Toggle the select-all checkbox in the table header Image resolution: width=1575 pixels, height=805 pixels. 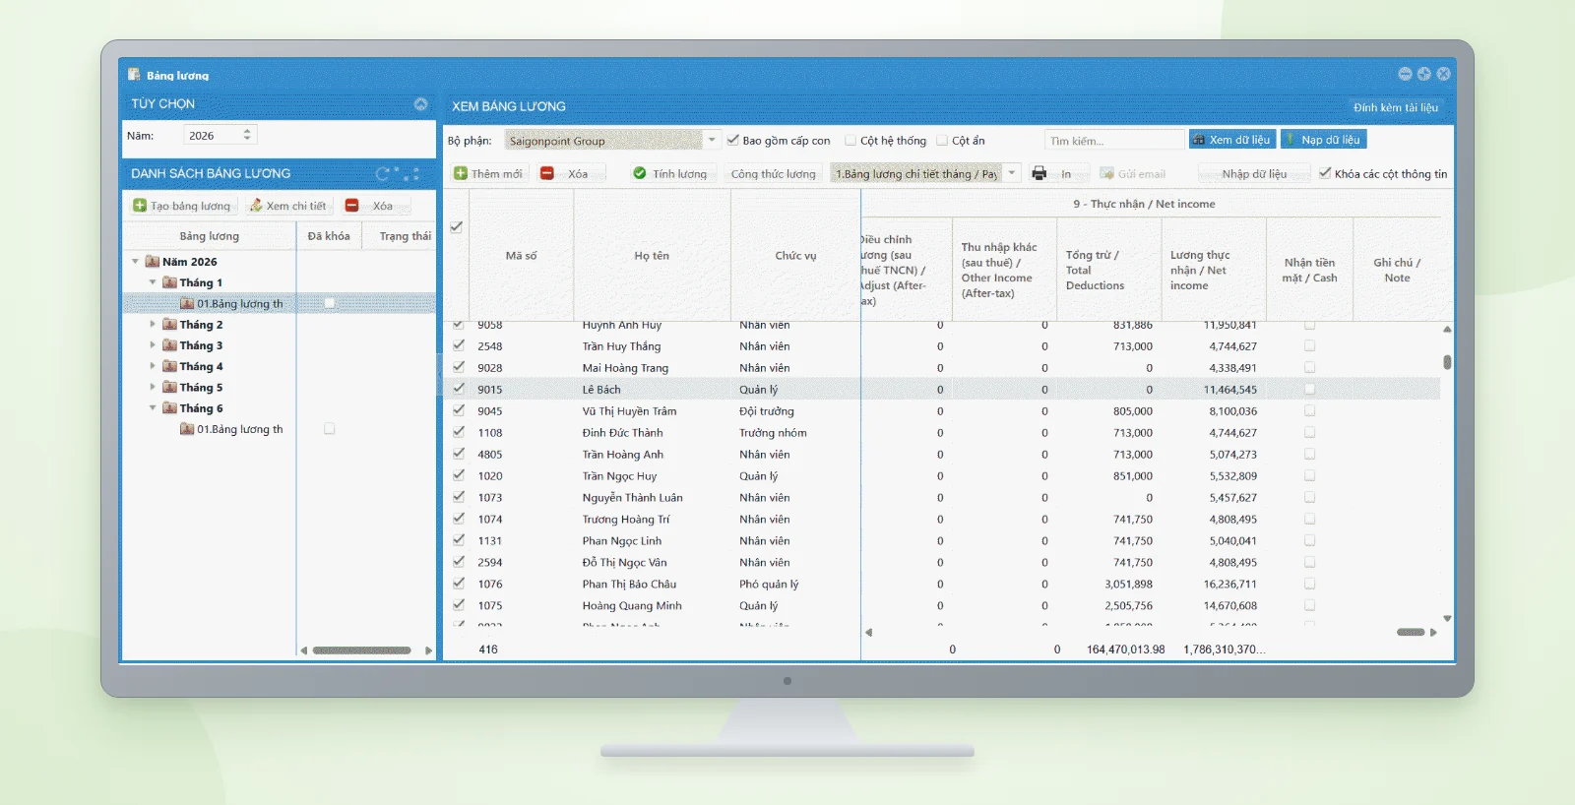[x=456, y=227]
